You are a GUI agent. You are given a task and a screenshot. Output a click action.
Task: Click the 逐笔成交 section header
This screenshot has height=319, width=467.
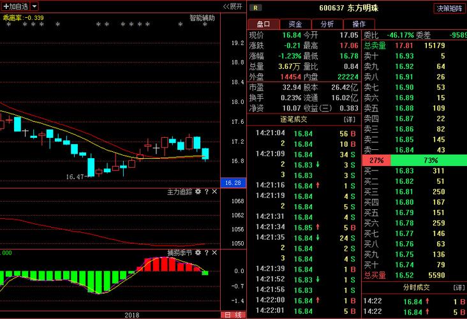pyautogui.click(x=293, y=120)
